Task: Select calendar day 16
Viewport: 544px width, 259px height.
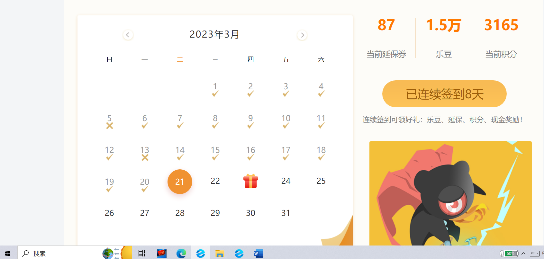Action: [x=250, y=154]
